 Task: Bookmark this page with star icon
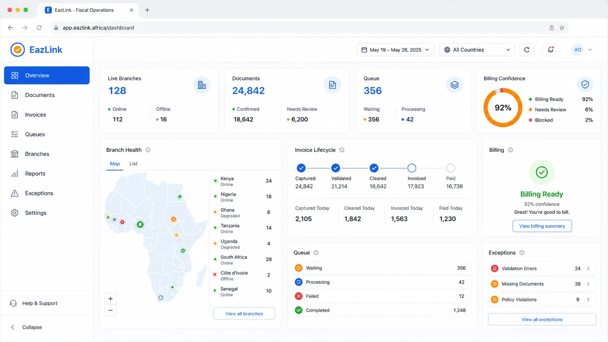562,28
